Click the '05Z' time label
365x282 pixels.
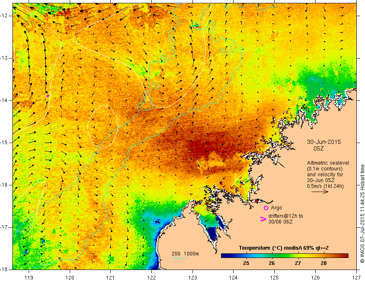(319, 148)
